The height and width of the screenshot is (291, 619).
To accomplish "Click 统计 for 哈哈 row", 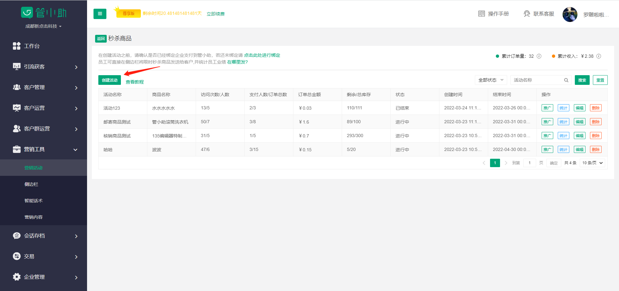I will click(564, 149).
